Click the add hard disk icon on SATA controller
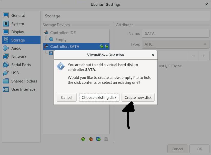 (106, 46)
